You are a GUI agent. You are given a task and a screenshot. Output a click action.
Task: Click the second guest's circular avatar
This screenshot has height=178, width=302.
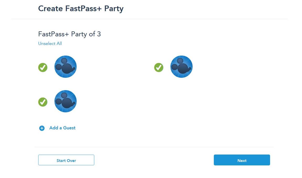point(181,66)
